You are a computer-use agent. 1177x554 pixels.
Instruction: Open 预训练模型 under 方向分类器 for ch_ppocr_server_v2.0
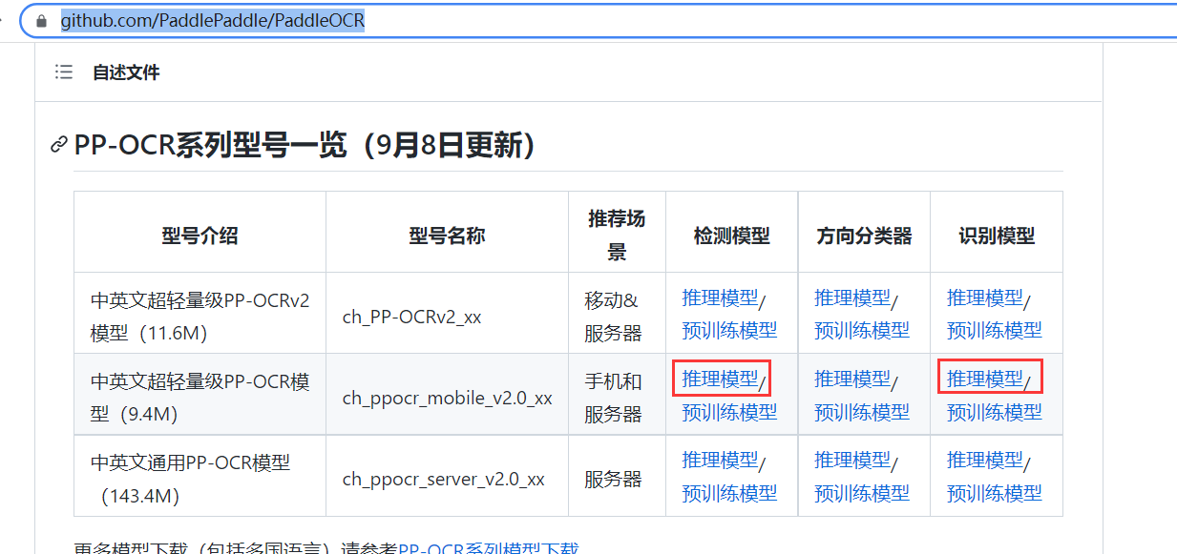tap(861, 492)
